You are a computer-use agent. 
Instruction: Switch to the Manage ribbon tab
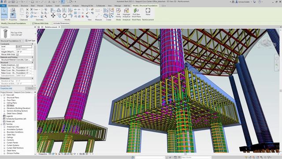[118, 6]
